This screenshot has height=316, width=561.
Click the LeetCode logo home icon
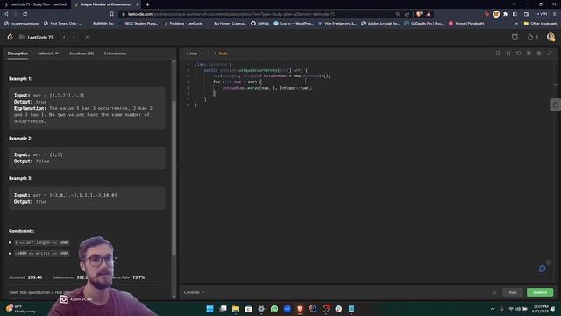coord(10,37)
